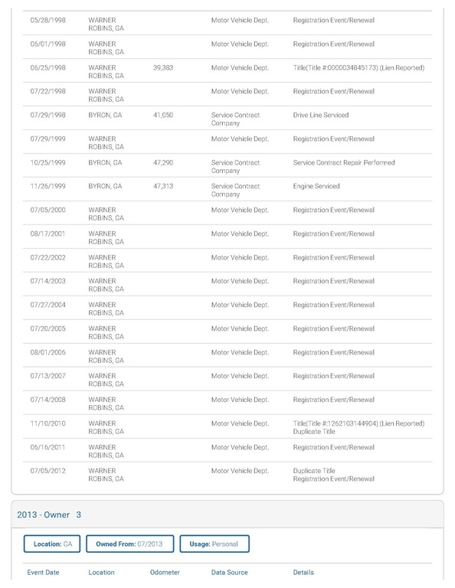455x588 pixels.
Task: Select the 05/28/1998 registration renewal row
Action: 227,23
